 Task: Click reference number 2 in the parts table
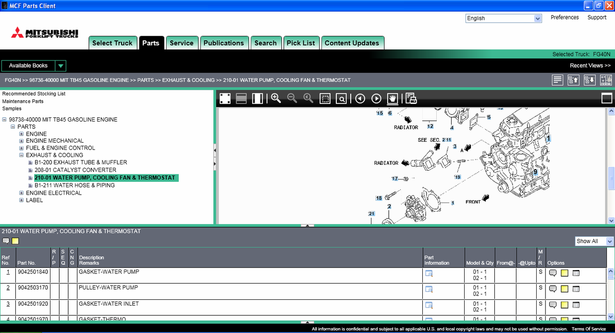tap(8, 288)
